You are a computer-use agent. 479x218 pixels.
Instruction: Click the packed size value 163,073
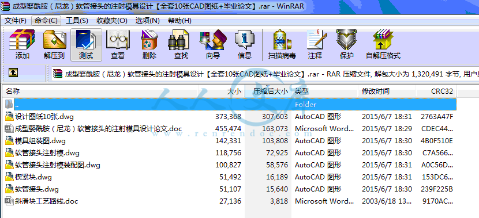pyautogui.click(x=275, y=128)
